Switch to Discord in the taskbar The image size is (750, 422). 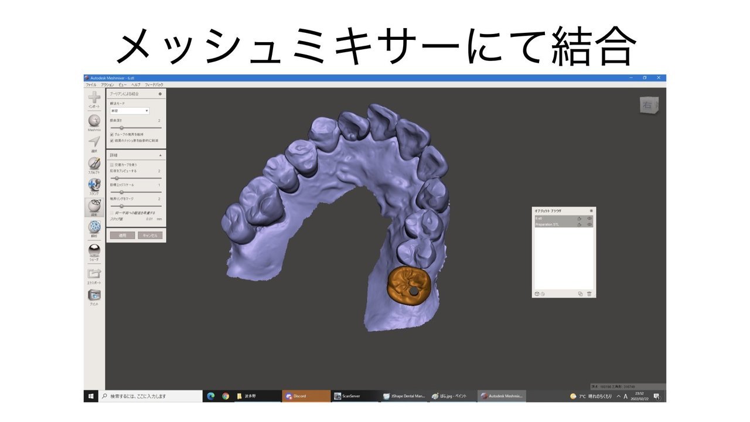(x=306, y=396)
